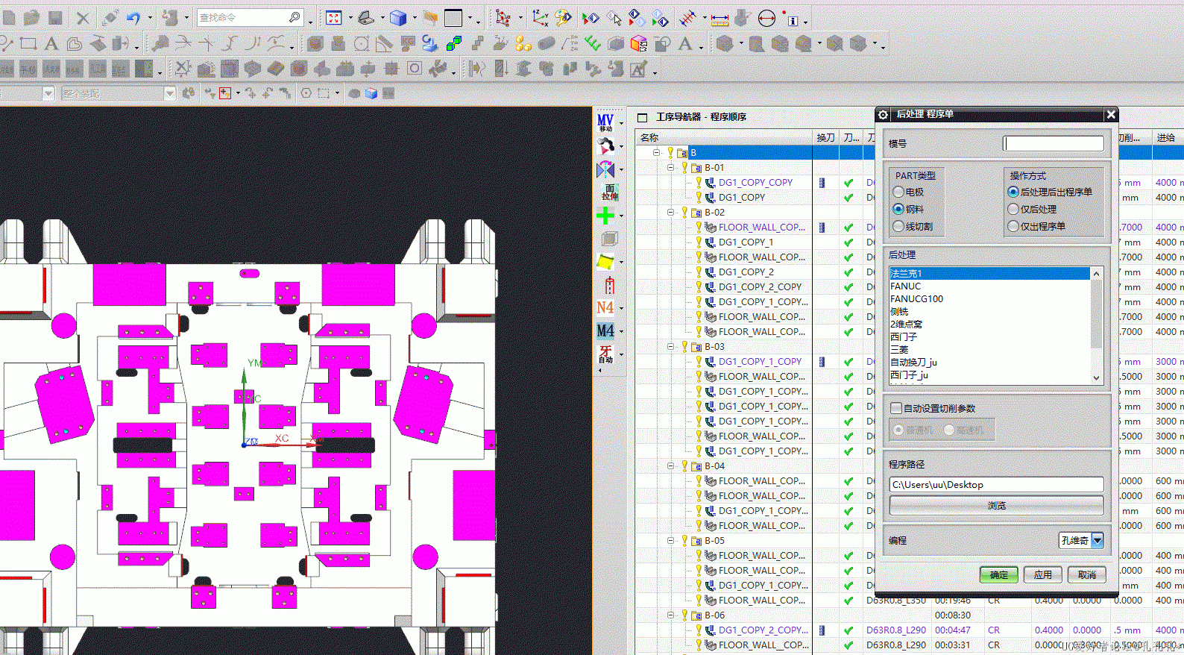Choose 西门子 in the post processor list
1184x655 pixels.
[989, 336]
